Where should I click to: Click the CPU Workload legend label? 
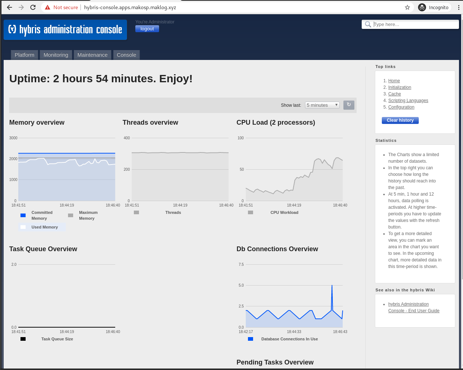tap(284, 212)
